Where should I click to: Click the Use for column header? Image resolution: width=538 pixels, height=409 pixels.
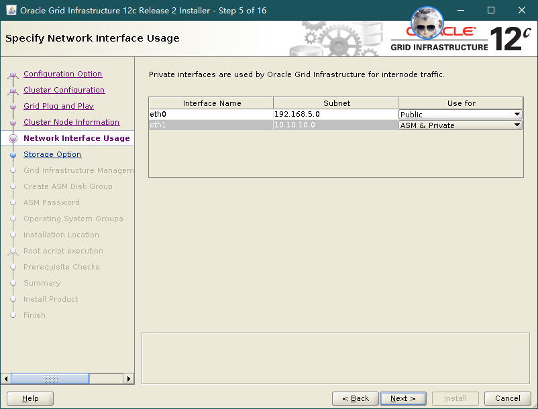click(x=461, y=103)
